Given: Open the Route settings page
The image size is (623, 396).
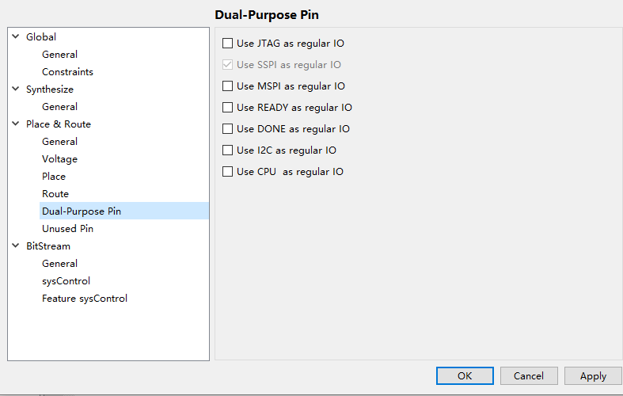Looking at the screenshot, I should coord(55,194).
